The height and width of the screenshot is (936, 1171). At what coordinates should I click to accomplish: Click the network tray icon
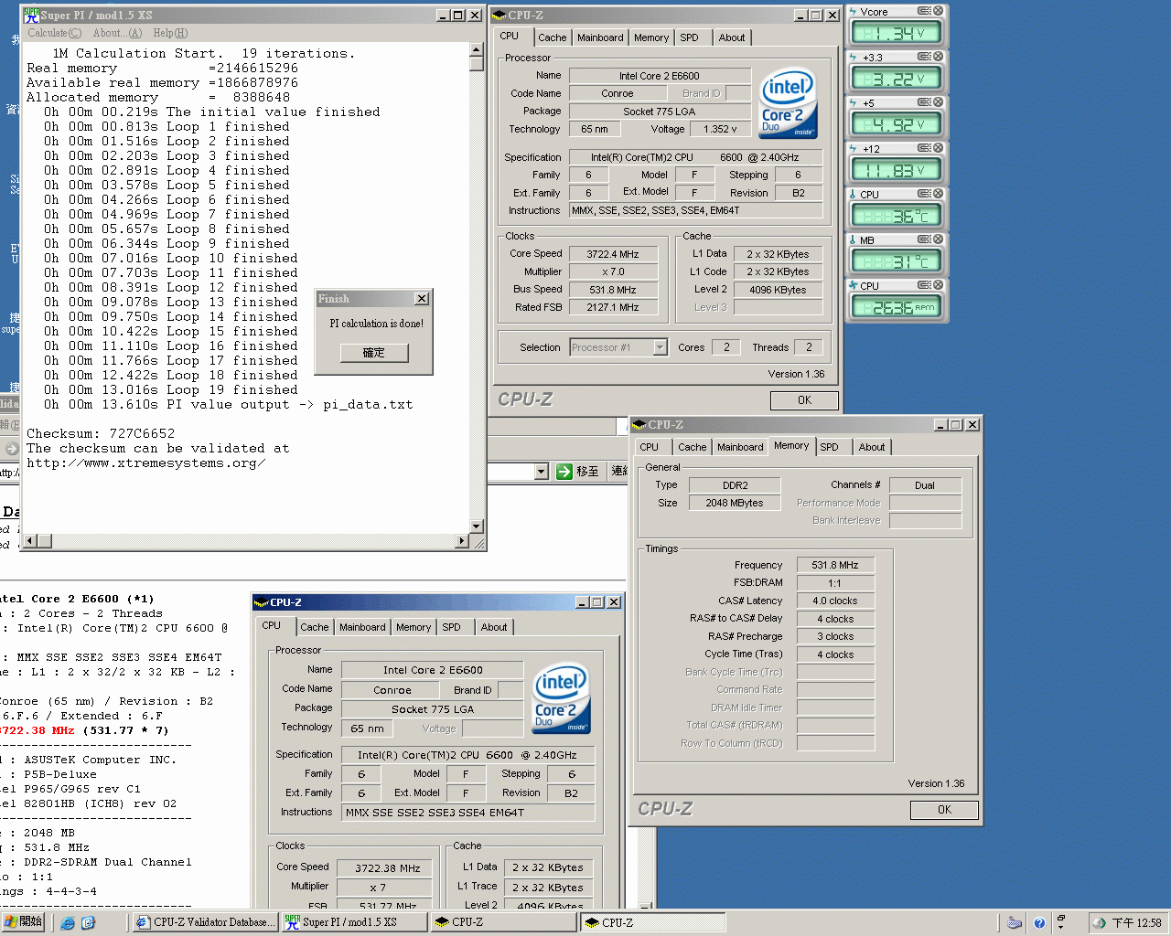[1100, 923]
